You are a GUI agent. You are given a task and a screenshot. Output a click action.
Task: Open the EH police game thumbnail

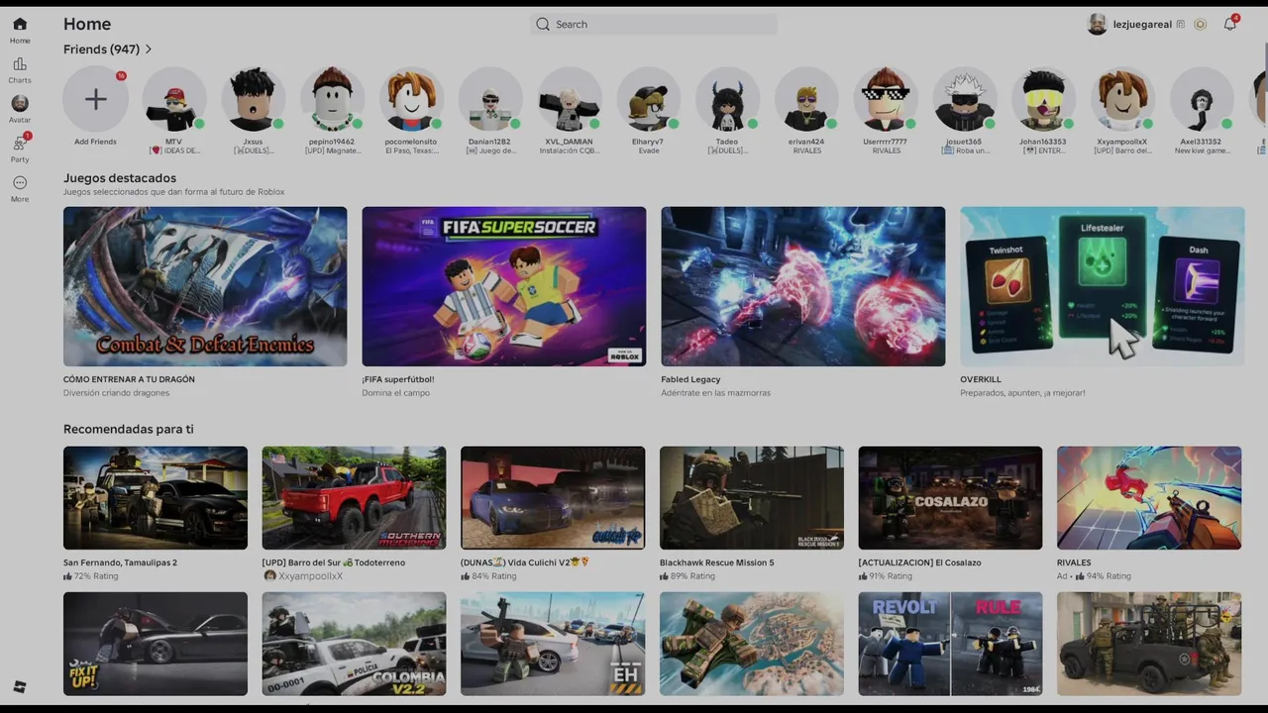553,644
